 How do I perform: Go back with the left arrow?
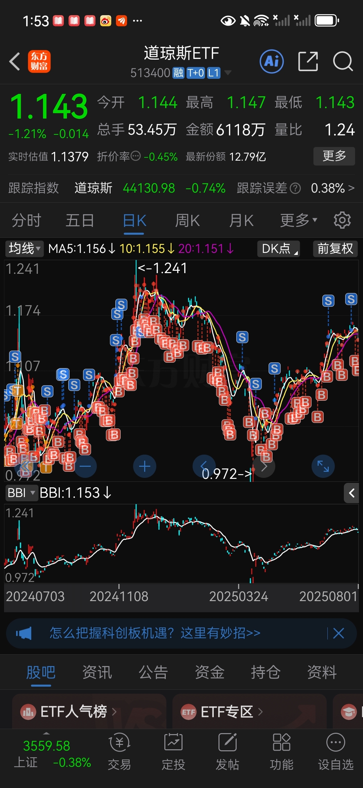(15, 62)
